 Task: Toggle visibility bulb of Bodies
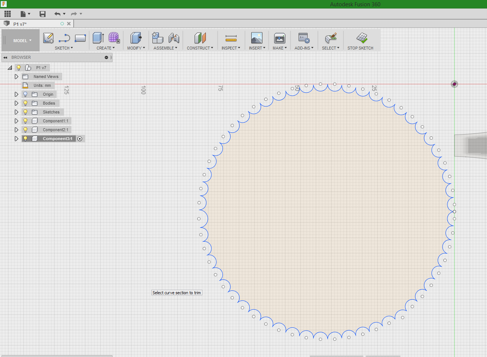(26, 103)
